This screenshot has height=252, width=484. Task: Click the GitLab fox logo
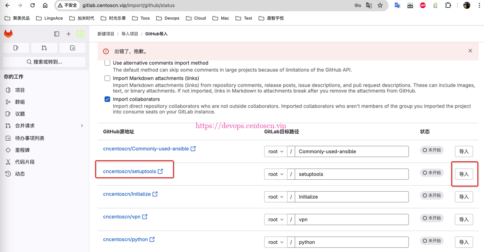(x=8, y=34)
